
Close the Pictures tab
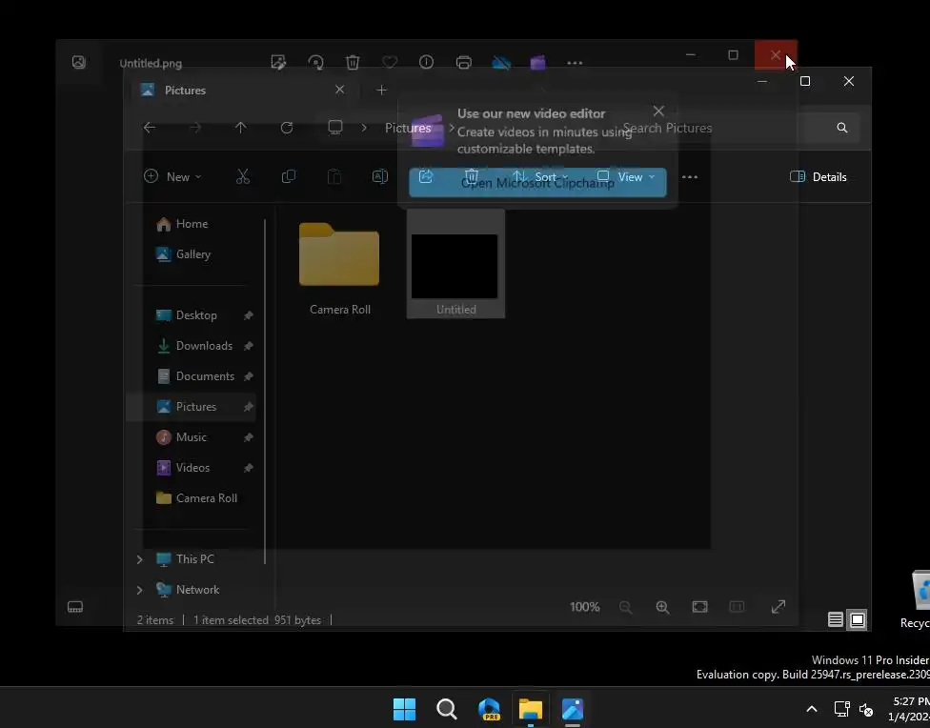[339, 90]
